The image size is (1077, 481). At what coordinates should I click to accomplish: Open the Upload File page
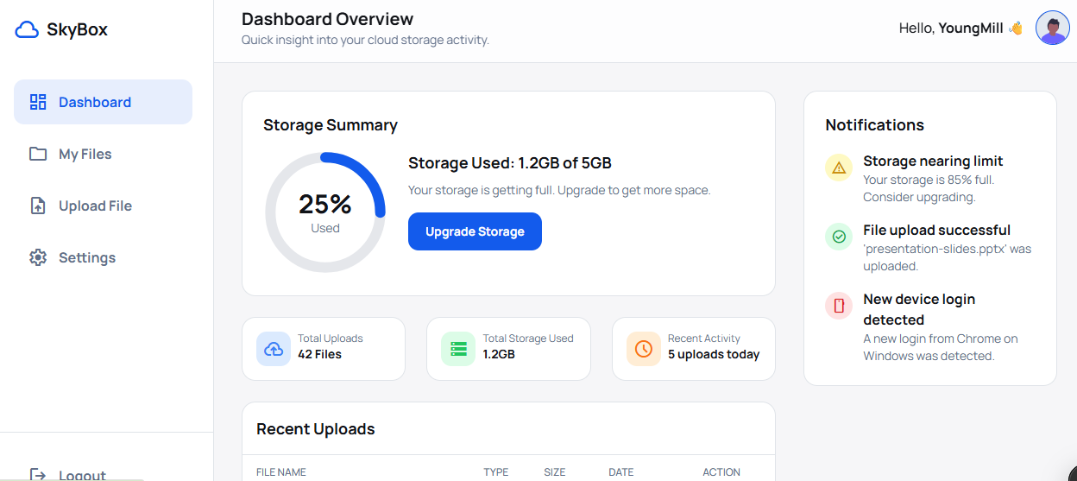pos(95,206)
